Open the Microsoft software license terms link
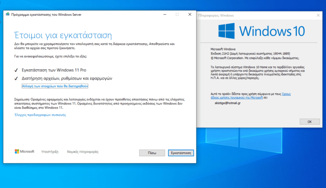Image resolution: width=326 pixels, height=188 pixels. tap(250, 96)
